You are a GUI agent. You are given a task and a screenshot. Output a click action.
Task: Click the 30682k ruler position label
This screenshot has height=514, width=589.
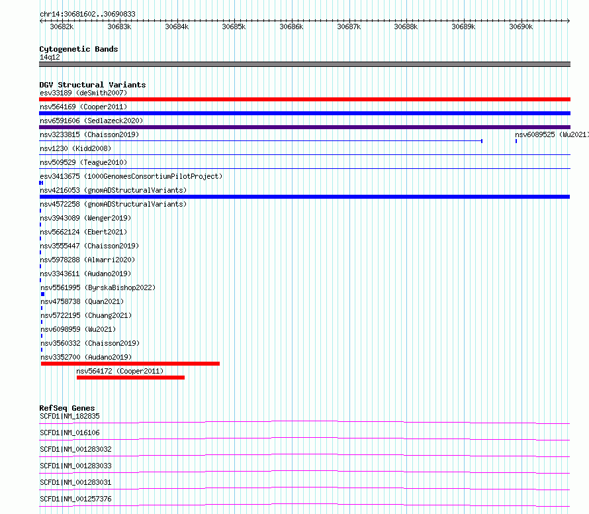pyautogui.click(x=62, y=26)
